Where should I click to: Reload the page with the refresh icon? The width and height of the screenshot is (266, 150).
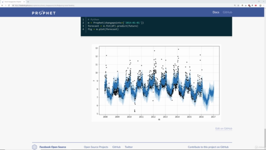[x=9, y=5]
